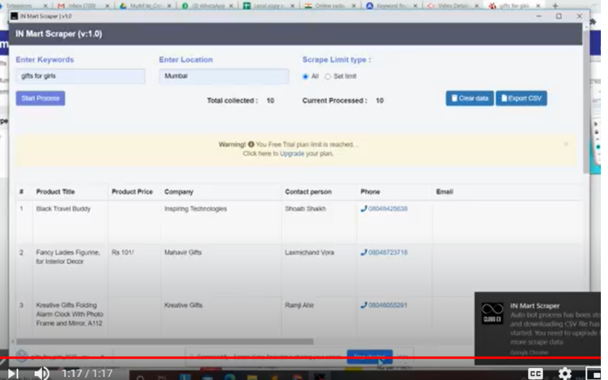Select the All scrape limit option
The width and height of the screenshot is (608, 380).
305,76
